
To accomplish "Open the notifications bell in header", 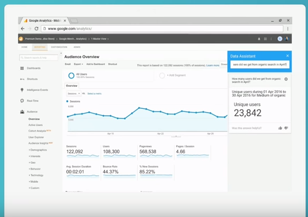I will point(259,39).
